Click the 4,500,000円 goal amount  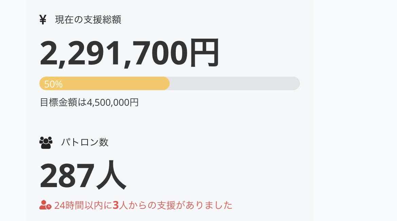click(x=113, y=102)
